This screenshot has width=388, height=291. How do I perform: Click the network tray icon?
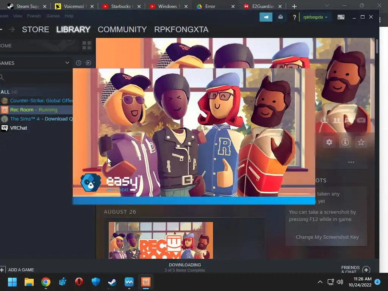[330, 282]
